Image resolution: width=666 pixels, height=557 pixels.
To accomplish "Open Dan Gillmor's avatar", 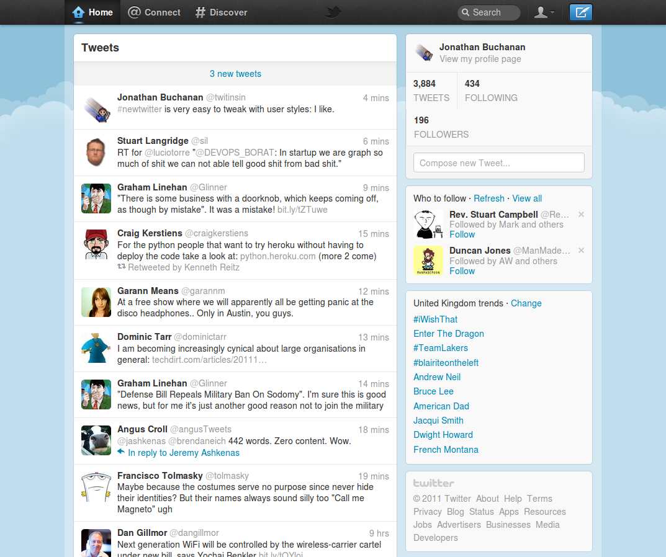I will click(96, 543).
